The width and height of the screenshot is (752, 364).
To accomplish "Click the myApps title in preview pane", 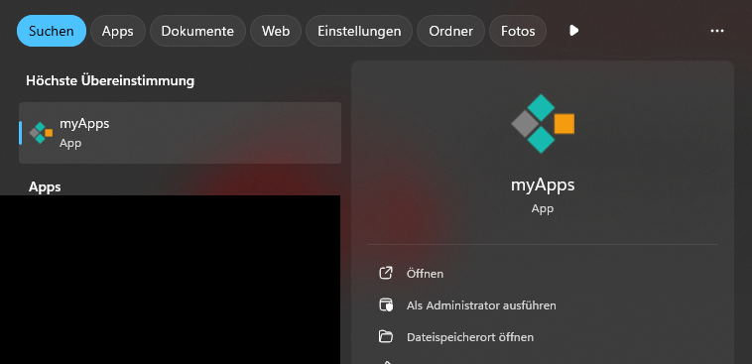I will tap(543, 185).
